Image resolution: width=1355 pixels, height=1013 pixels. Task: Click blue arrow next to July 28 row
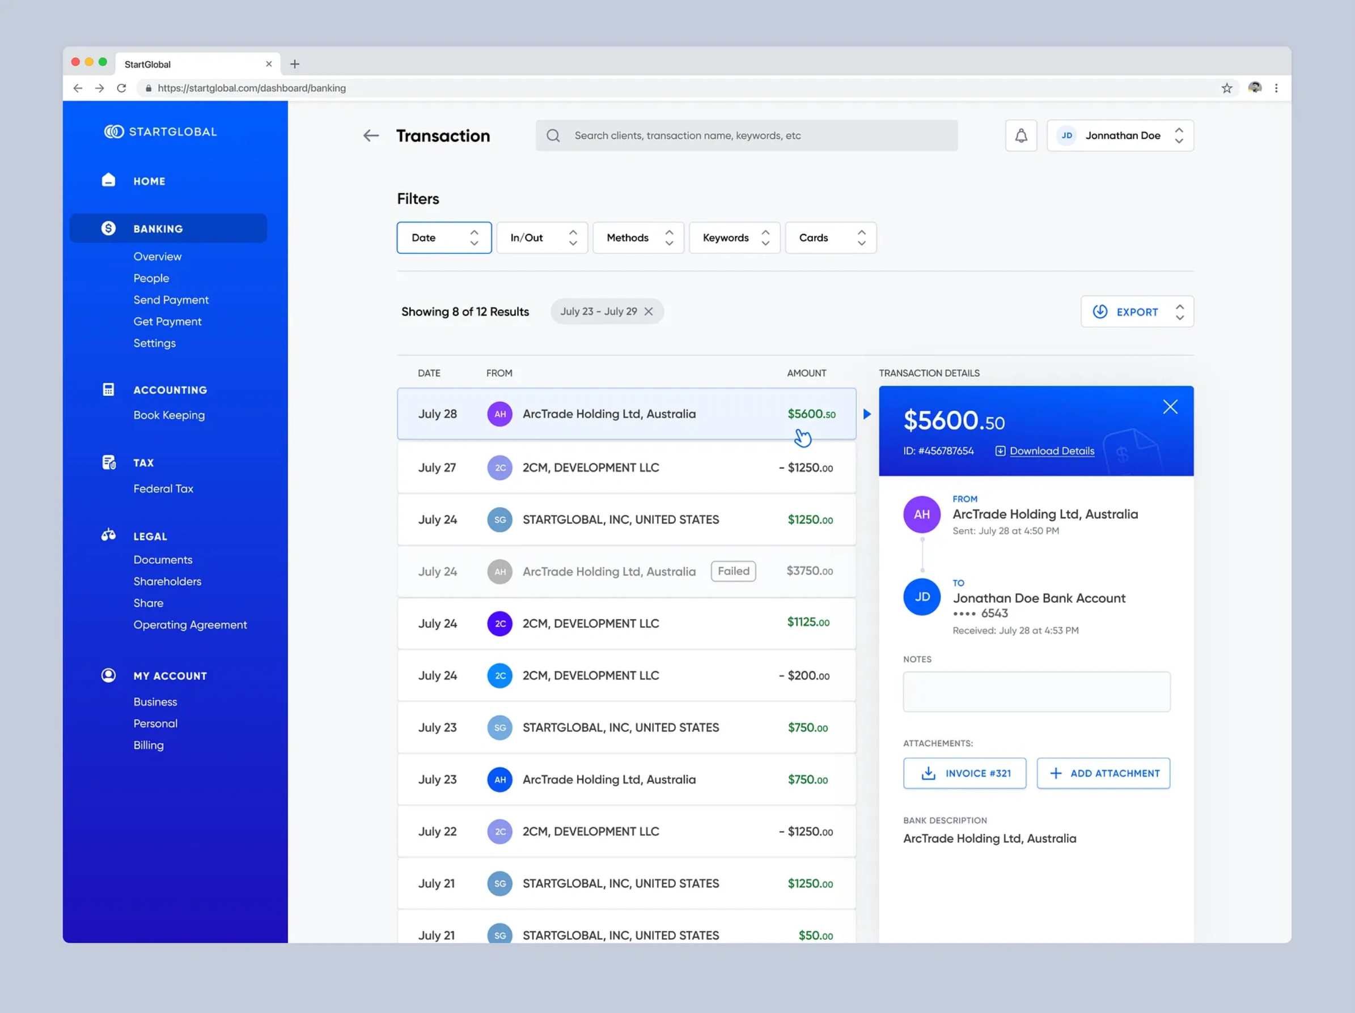[867, 414]
